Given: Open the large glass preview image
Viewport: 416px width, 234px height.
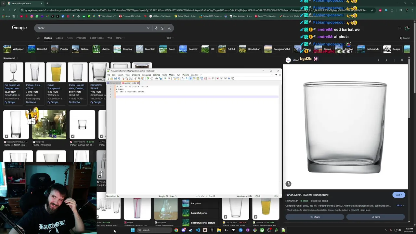Looking at the screenshot, I should click(x=345, y=127).
